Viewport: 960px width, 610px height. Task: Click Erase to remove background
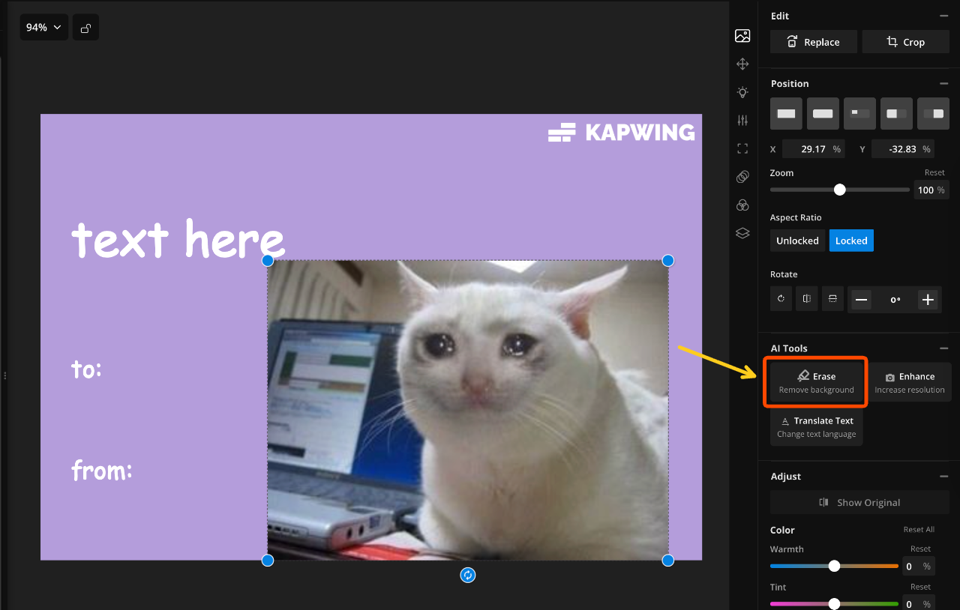pos(816,382)
